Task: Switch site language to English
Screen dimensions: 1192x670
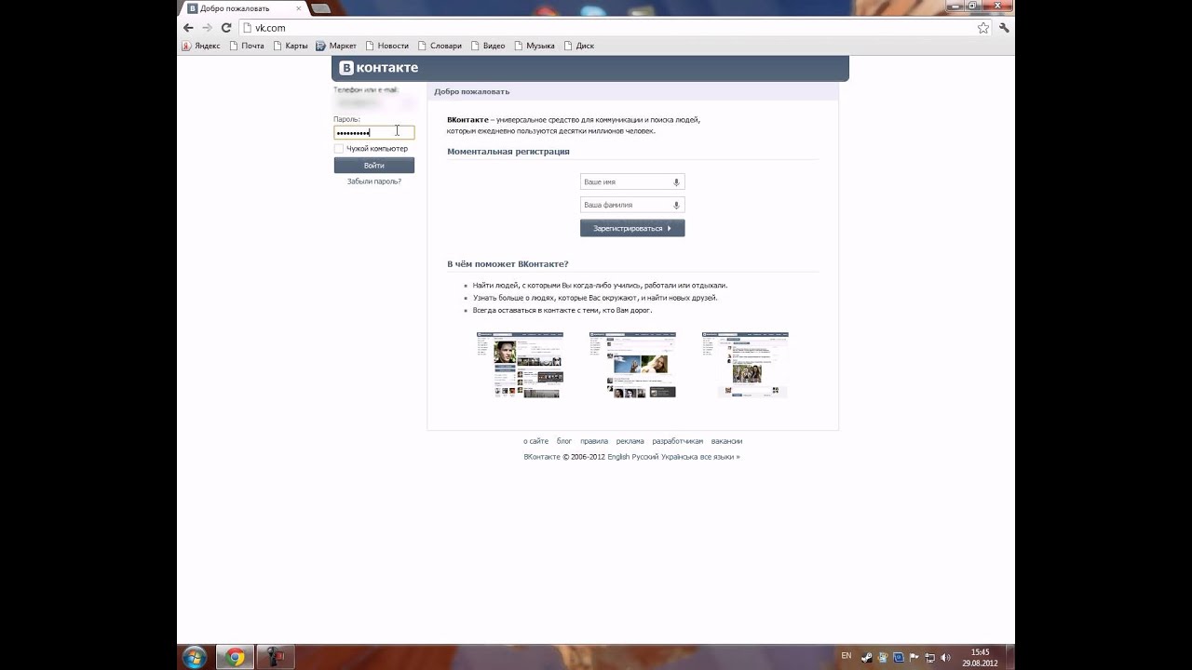Action: click(618, 457)
